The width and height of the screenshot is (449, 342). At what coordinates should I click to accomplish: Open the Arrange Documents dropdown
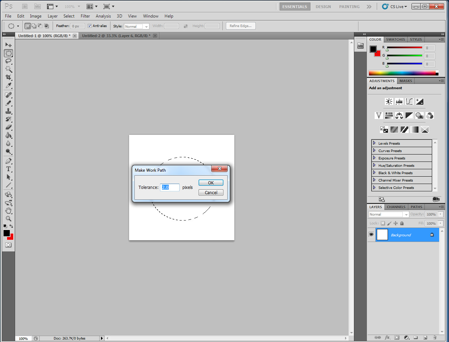(x=92, y=6)
